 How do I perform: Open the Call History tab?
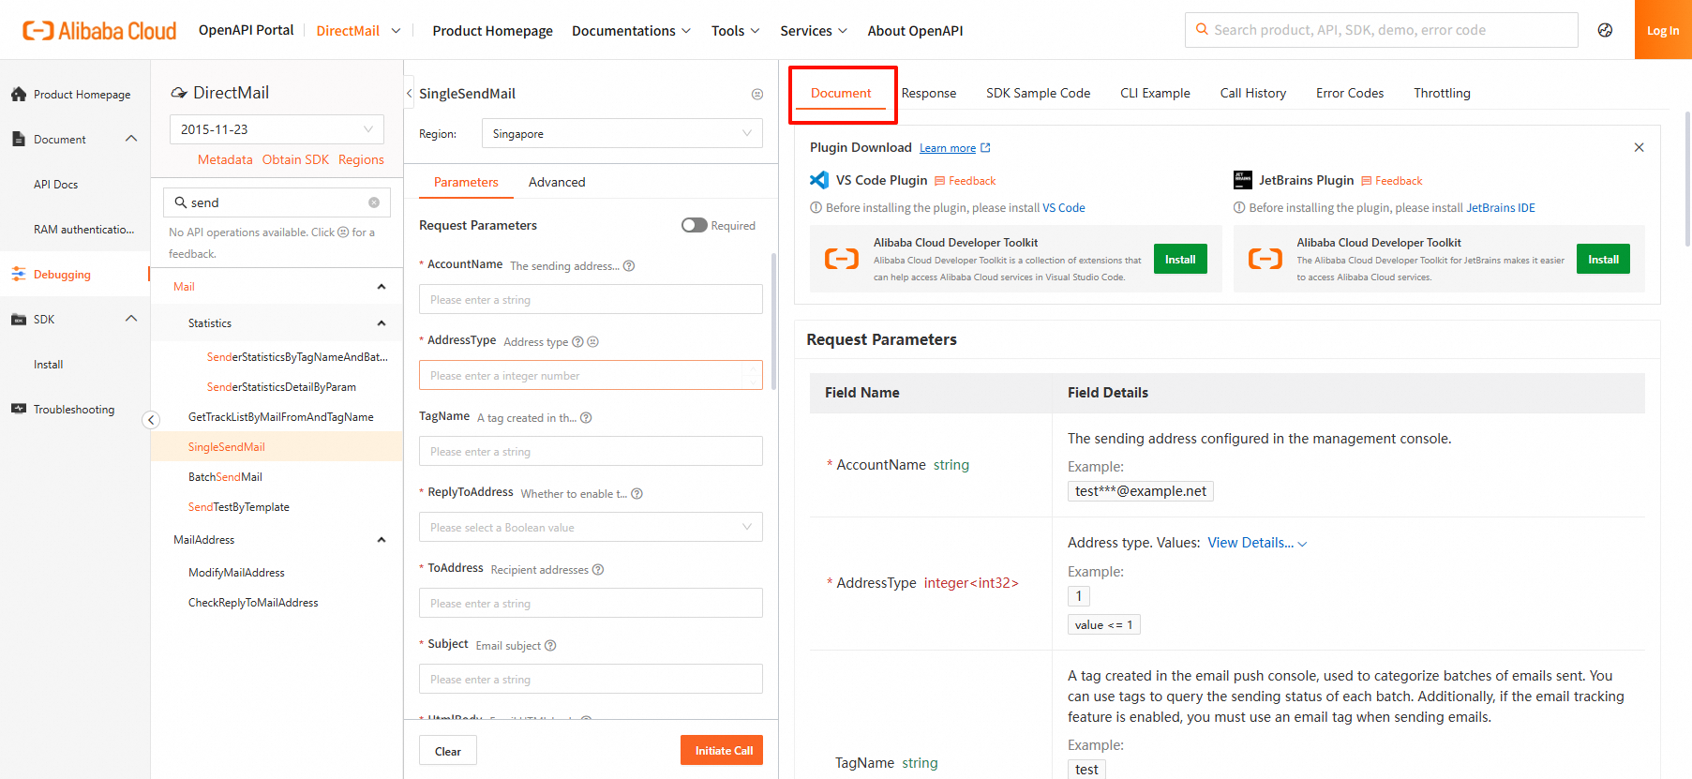point(1253,93)
